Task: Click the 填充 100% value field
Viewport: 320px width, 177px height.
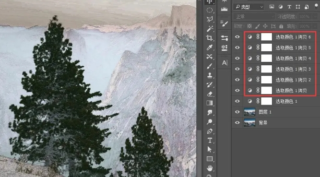Action: point(306,26)
